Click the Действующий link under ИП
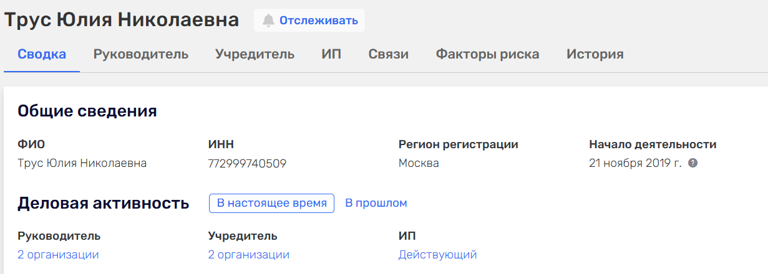 click(x=437, y=255)
